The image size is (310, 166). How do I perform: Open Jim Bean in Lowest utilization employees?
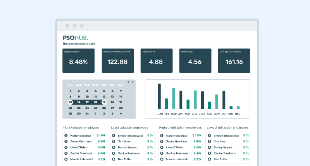[221, 142]
